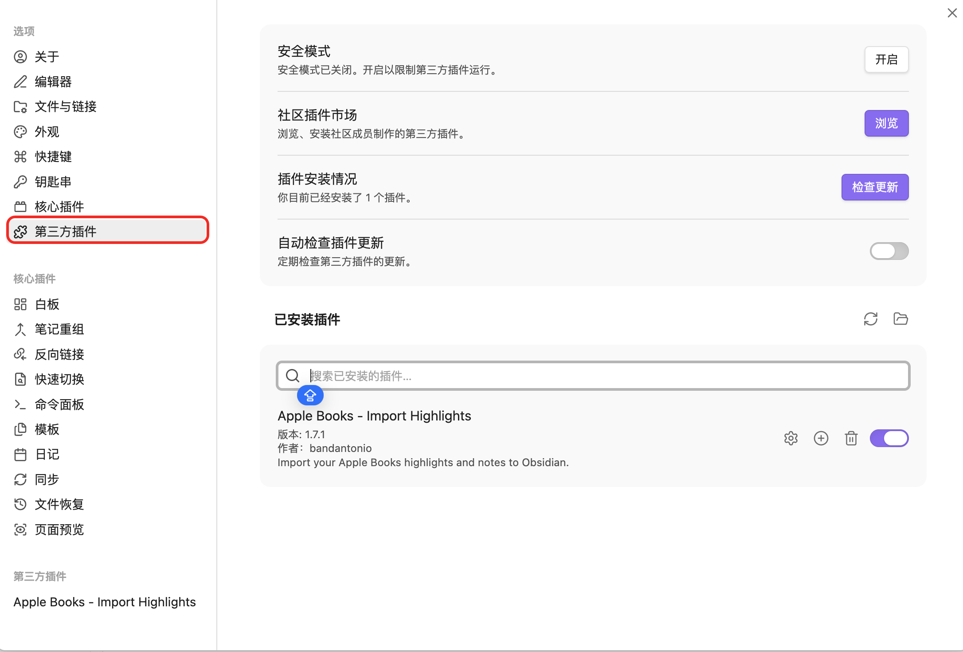Open the 核心插件 settings tab

pyautogui.click(x=108, y=207)
